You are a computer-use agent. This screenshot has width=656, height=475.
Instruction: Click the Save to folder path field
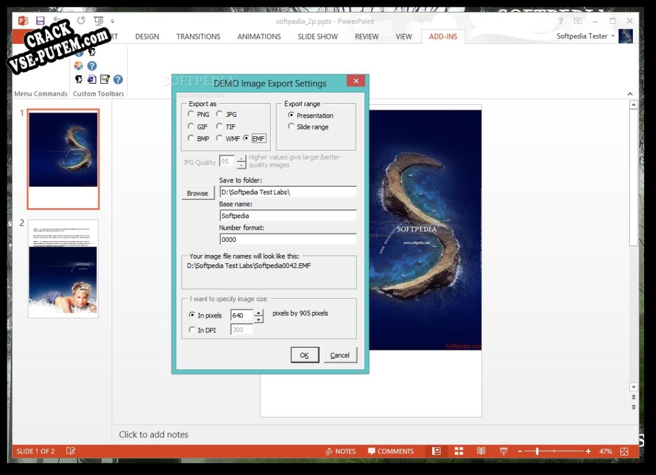[288, 192]
